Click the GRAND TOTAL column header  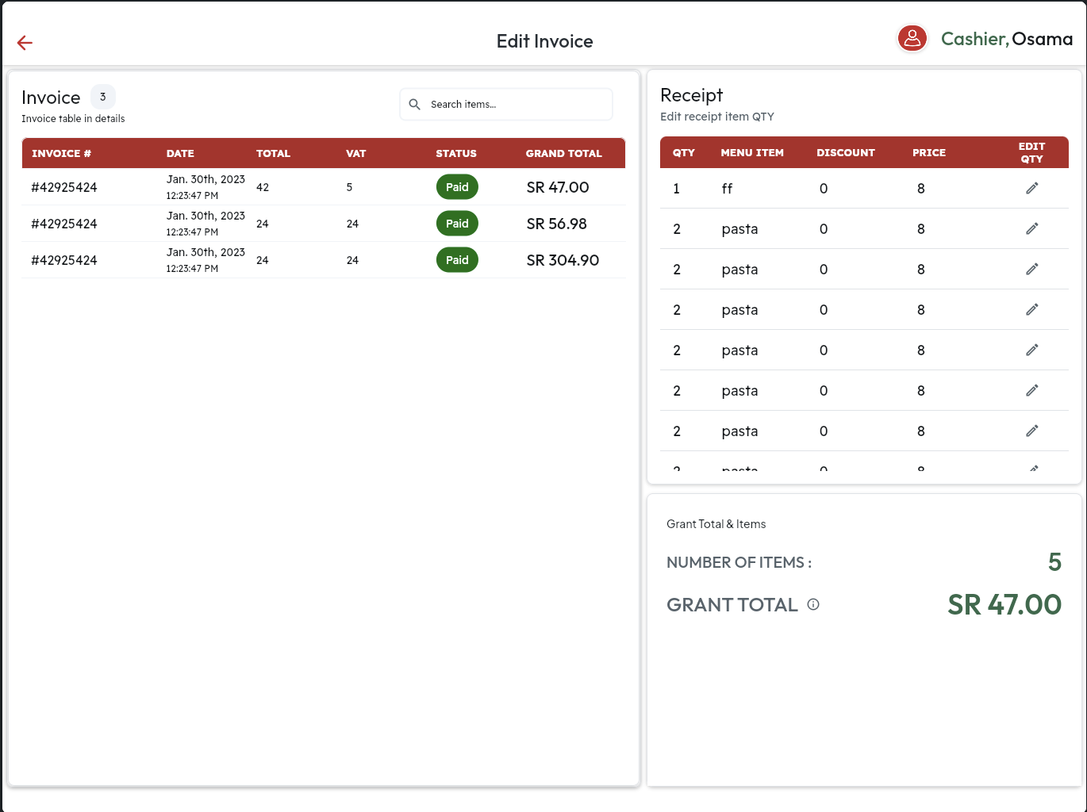point(563,154)
